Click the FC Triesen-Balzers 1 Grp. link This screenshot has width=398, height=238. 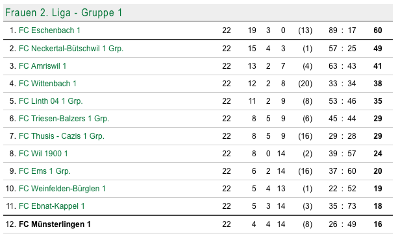[64, 119]
